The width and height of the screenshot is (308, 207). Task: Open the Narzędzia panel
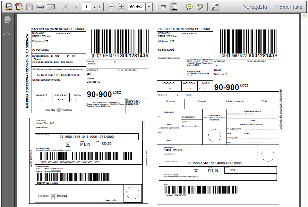tap(255, 7)
